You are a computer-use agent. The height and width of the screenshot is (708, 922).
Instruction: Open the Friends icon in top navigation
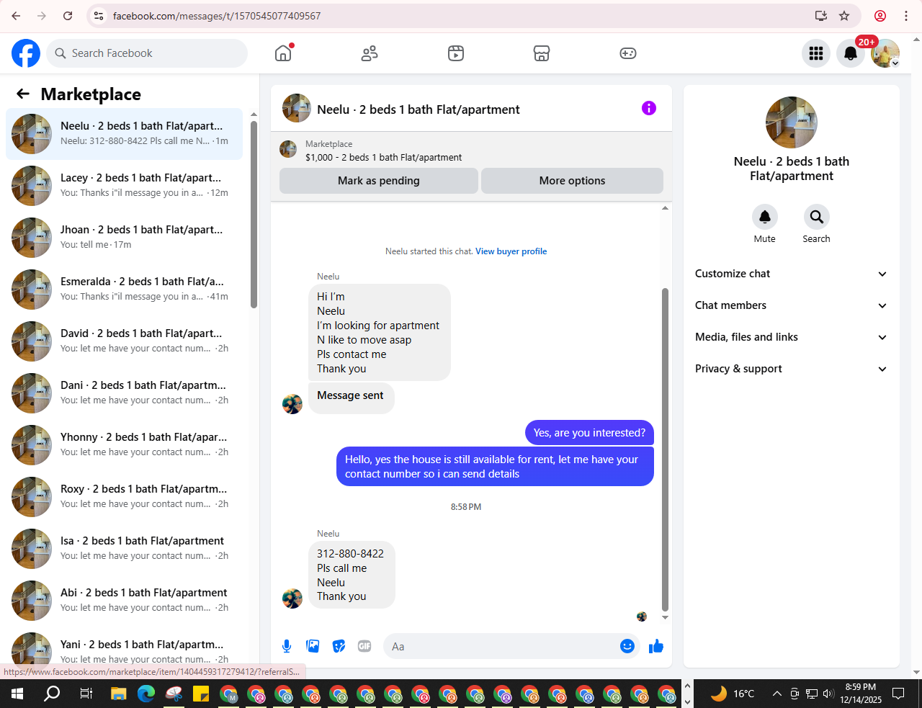pyautogui.click(x=370, y=53)
